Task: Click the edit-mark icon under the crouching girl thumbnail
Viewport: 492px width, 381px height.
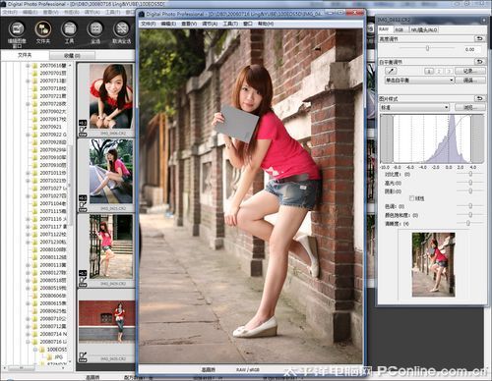Action: [x=83, y=131]
